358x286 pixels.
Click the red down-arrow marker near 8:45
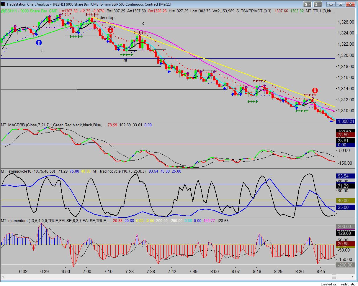click(315, 90)
